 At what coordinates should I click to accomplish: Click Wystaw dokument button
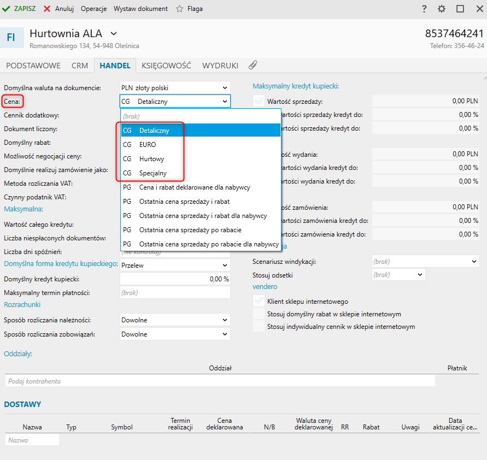pos(140,9)
